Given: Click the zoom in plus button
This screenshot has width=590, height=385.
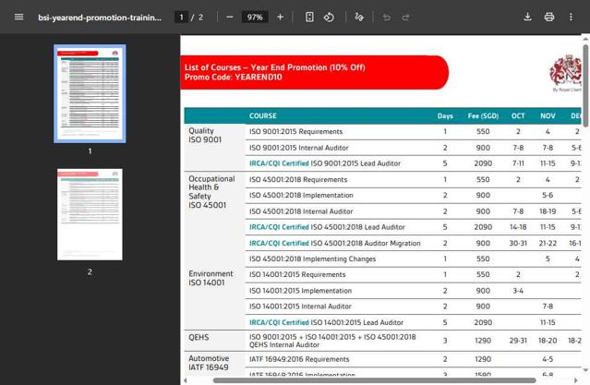Looking at the screenshot, I should (x=280, y=17).
